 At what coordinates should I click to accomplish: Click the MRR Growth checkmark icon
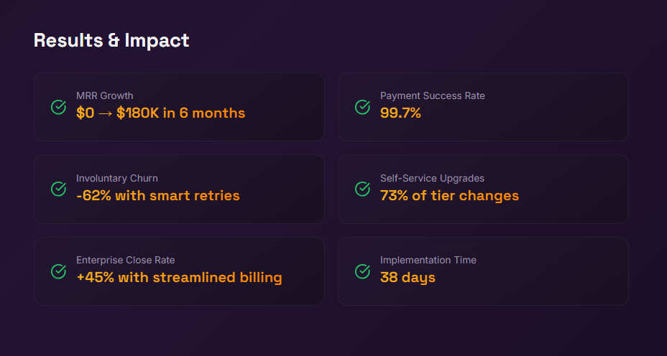[x=59, y=107]
